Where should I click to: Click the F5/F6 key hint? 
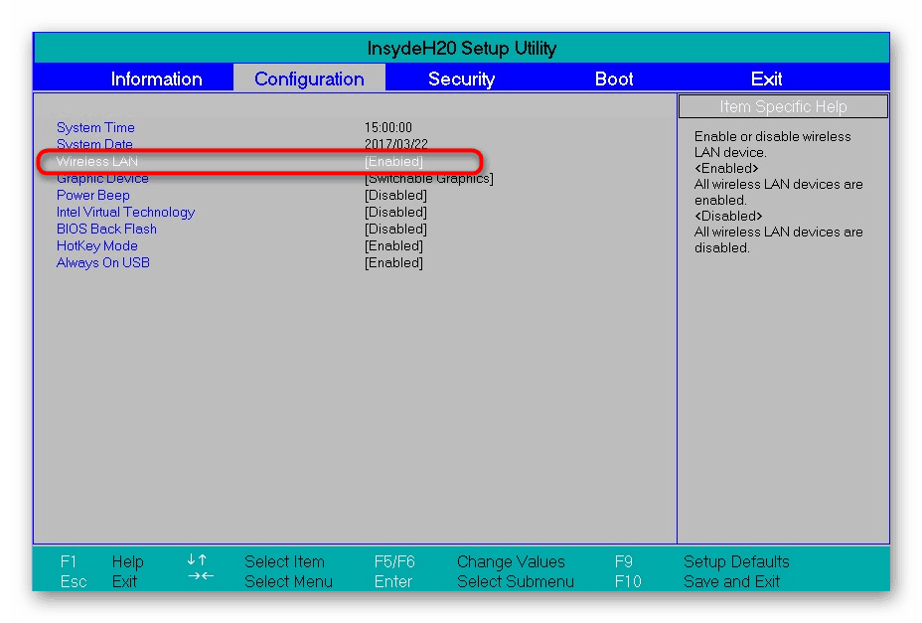[394, 561]
